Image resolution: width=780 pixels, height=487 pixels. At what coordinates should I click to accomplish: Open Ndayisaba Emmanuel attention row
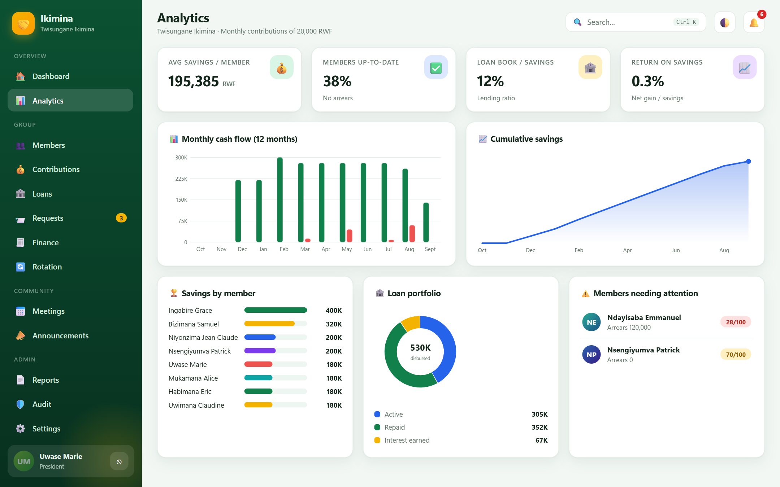click(667, 322)
